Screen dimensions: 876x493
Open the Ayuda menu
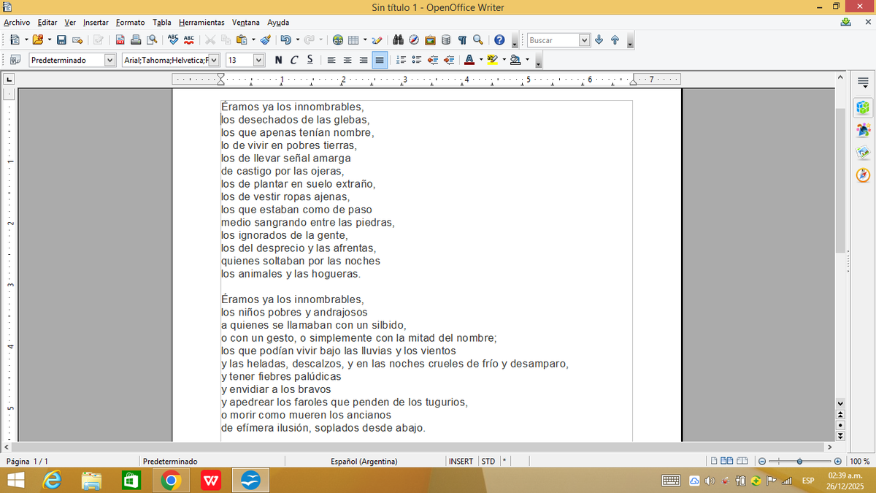[x=278, y=23]
